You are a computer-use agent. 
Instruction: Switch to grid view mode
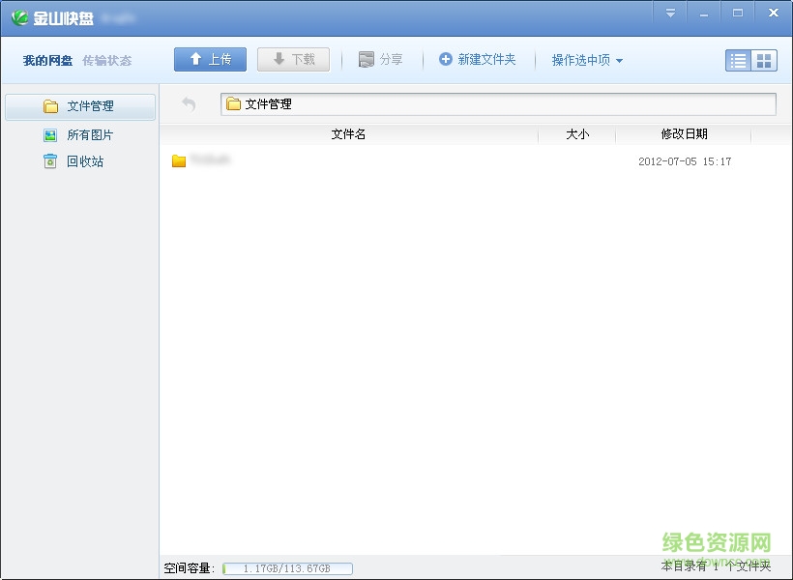tap(765, 60)
